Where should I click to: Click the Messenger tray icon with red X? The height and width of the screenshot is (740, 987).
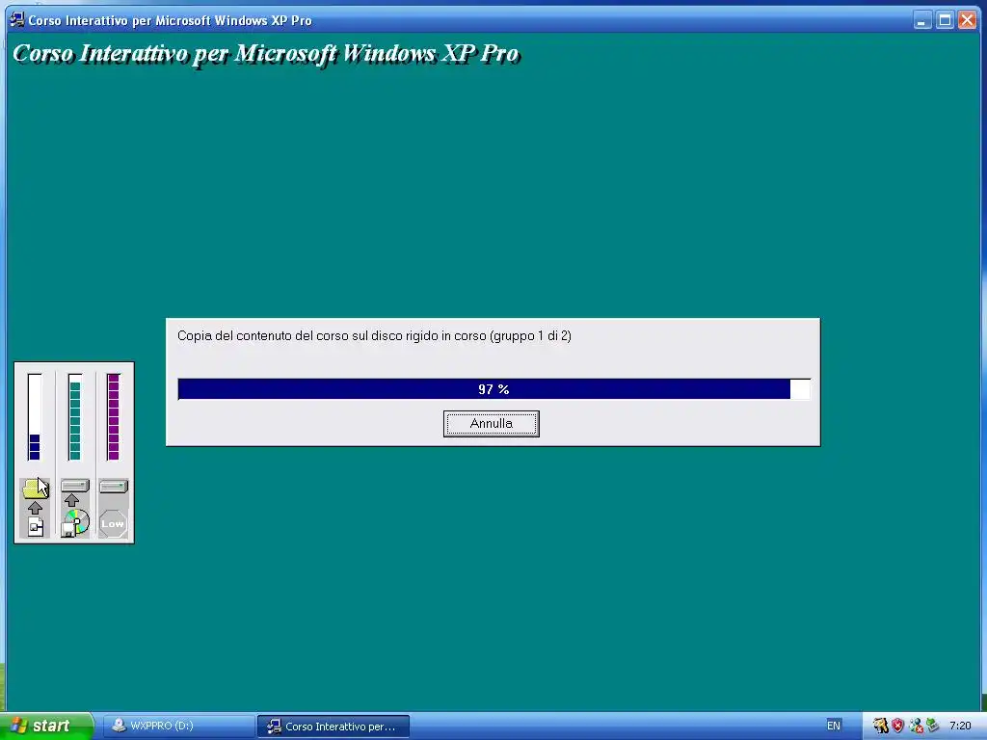[916, 726]
